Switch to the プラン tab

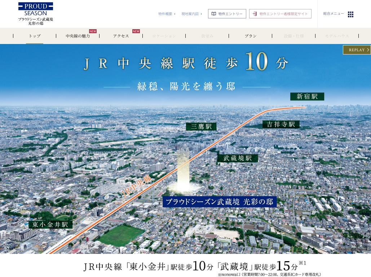point(251,36)
